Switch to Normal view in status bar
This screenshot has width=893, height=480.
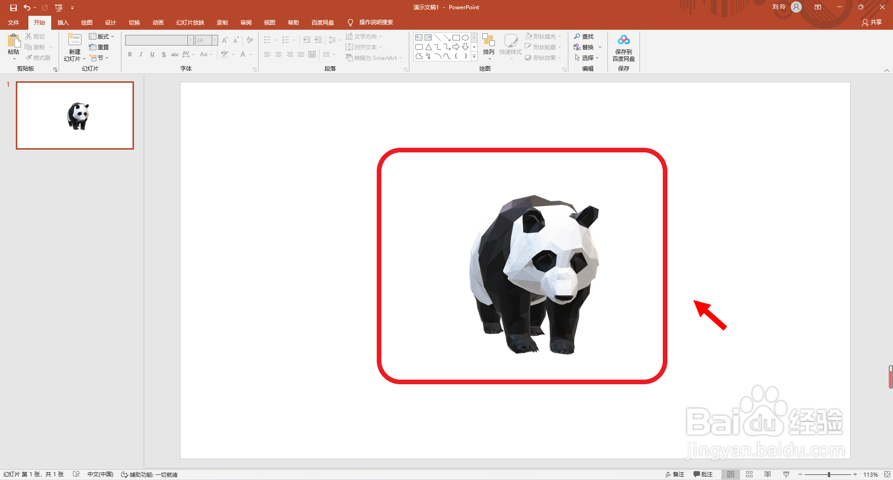coord(731,474)
